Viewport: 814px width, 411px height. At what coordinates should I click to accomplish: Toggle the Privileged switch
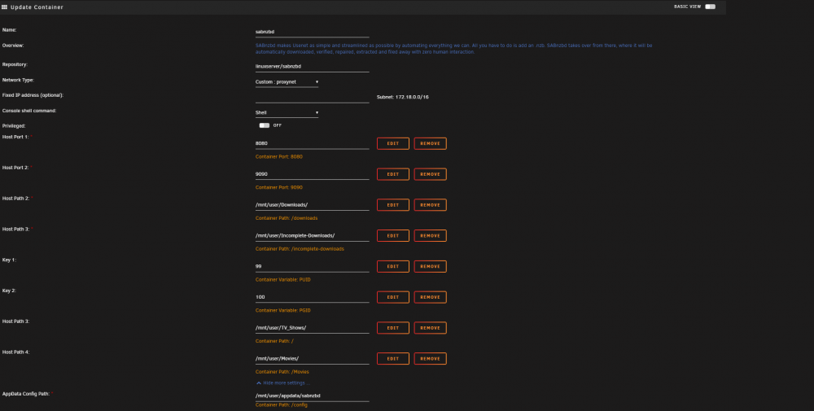coord(265,125)
